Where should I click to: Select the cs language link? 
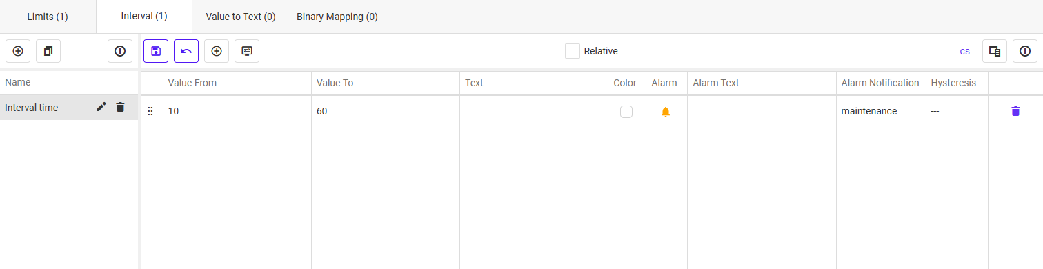coord(965,51)
